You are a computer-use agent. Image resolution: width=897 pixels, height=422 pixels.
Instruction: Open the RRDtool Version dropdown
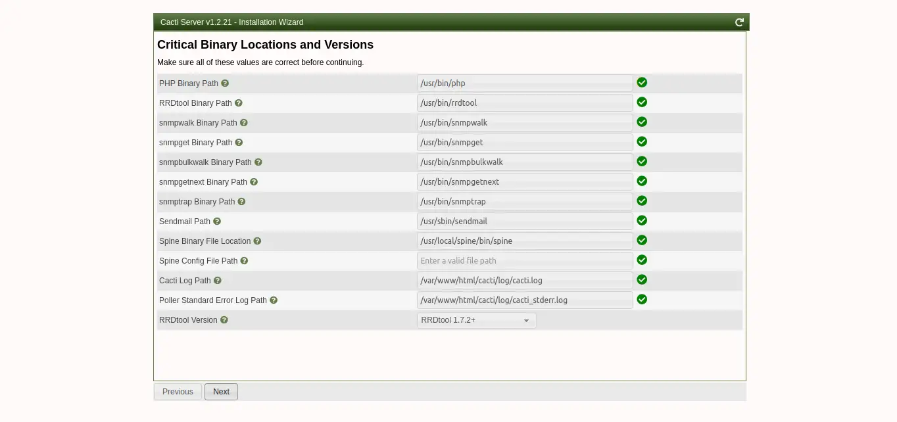(476, 320)
